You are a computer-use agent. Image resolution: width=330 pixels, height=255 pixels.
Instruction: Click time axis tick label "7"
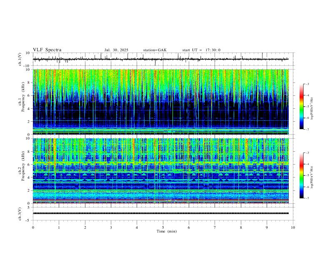[215, 227]
